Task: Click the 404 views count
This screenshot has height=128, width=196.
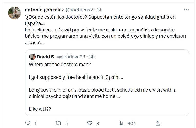Action: (x=132, y=123)
